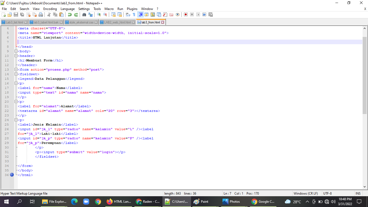Viewport: 368px width, 207px height.
Task: Collapse the fieldset fold on line 14
Action: pos(16,74)
